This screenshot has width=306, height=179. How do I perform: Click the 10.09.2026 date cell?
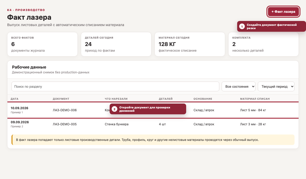pos(19,108)
